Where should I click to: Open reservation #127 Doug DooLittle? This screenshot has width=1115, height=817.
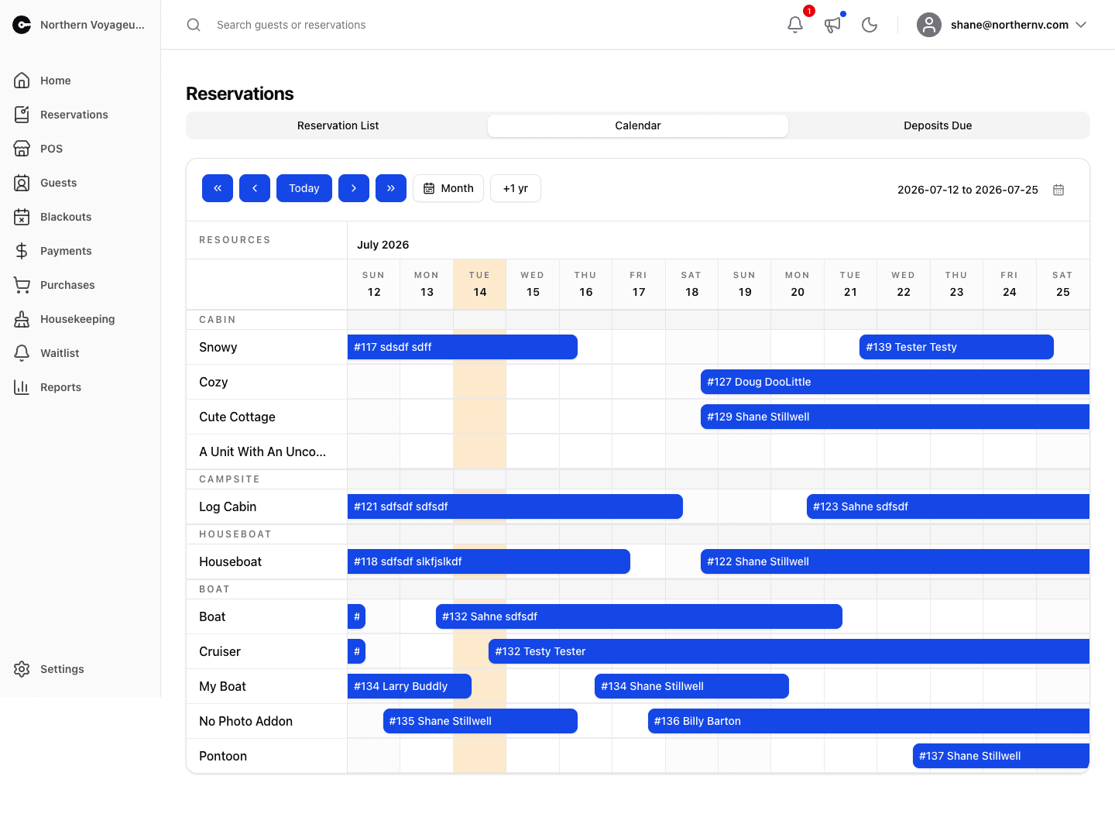(x=895, y=382)
